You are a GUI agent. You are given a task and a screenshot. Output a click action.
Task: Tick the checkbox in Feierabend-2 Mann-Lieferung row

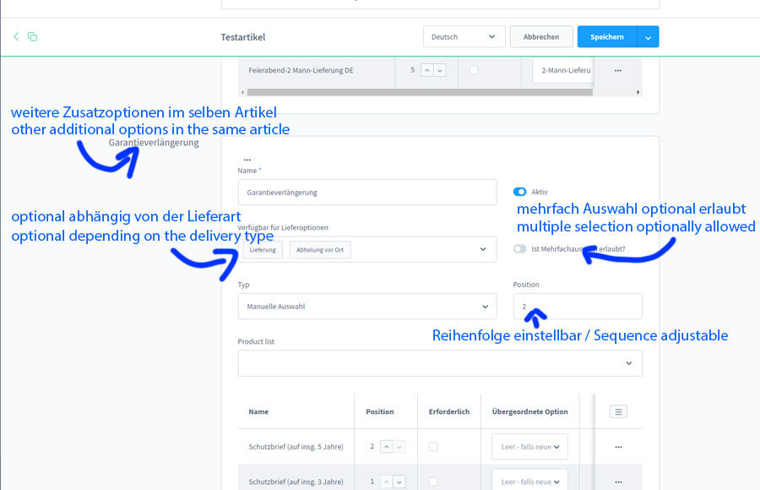(473, 70)
